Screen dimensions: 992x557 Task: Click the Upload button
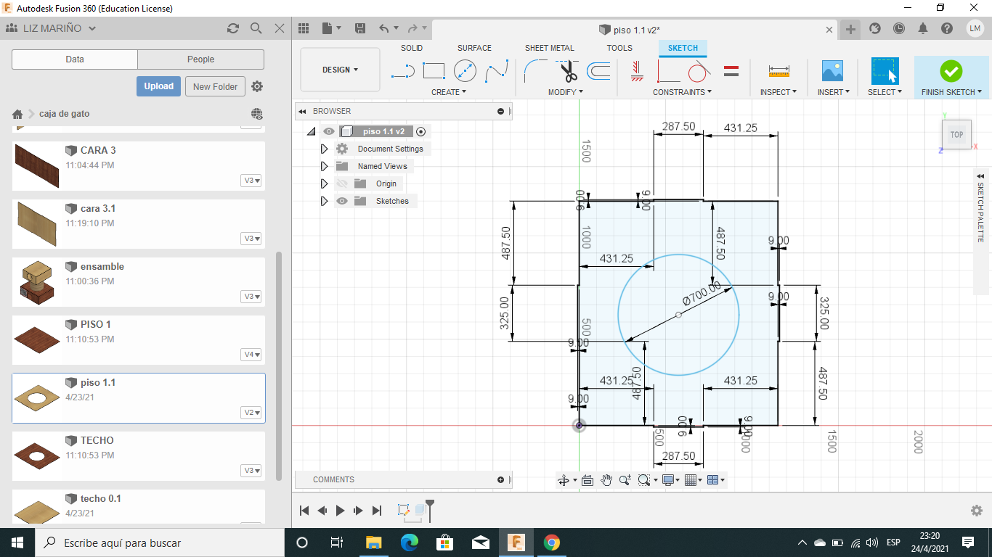(x=158, y=86)
